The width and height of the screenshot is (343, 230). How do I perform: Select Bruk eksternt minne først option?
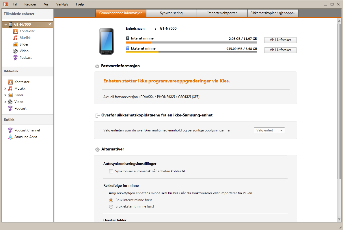(111, 206)
